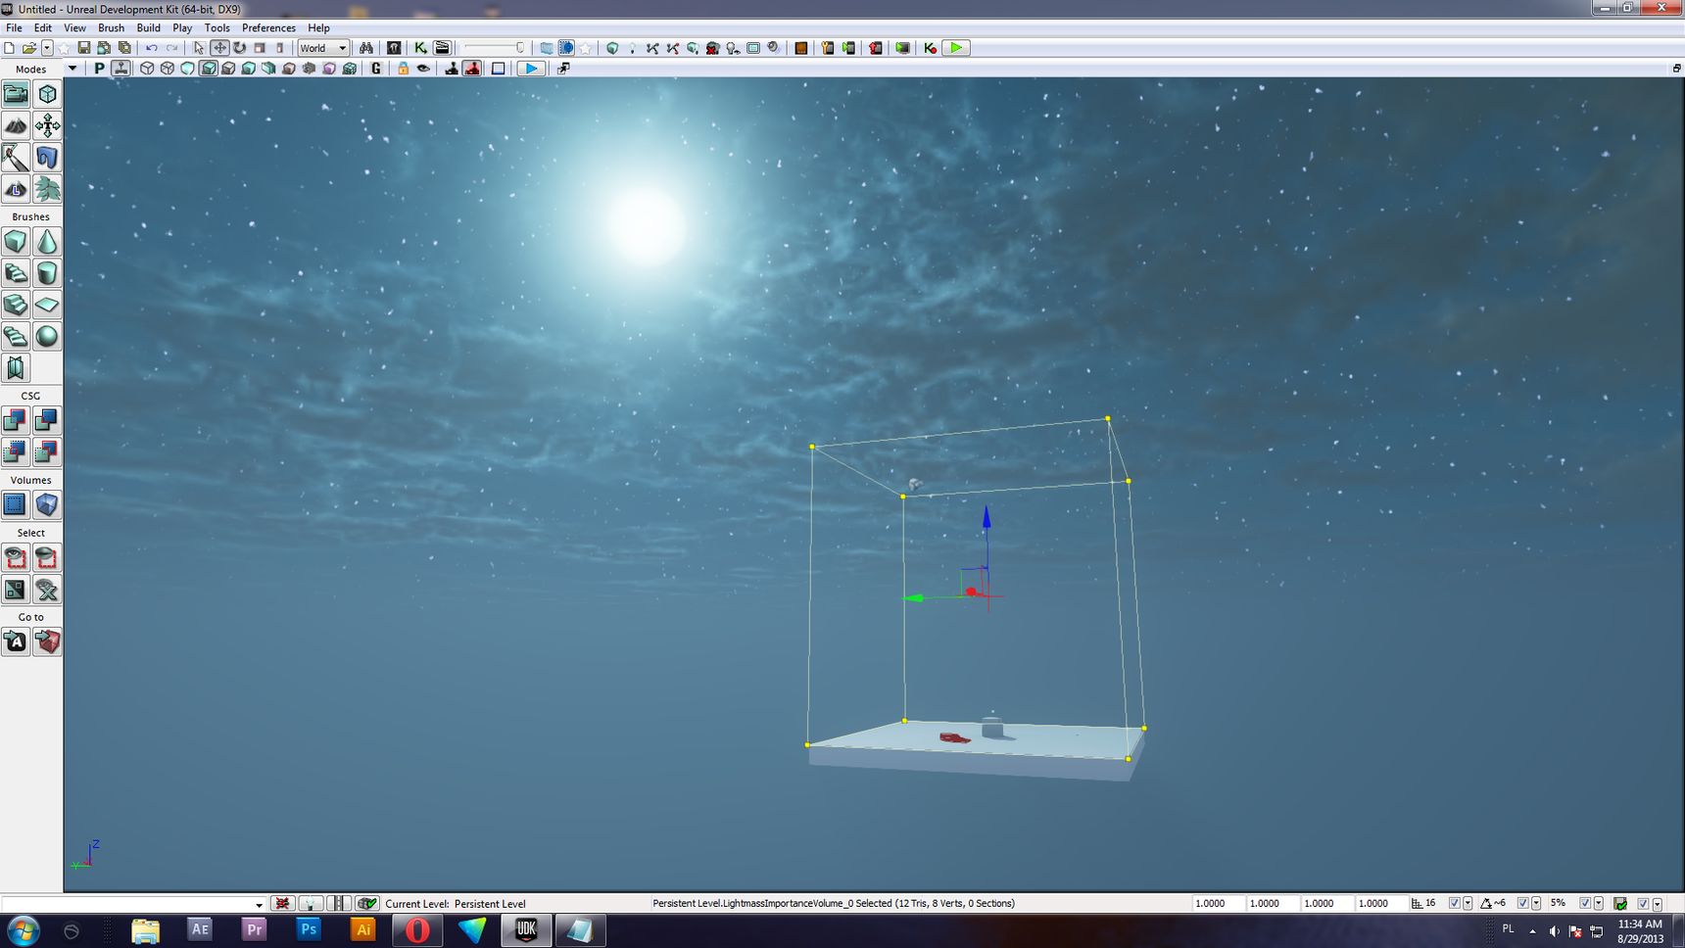Activate Foliage mode
The height and width of the screenshot is (948, 1685).
pos(47,188)
